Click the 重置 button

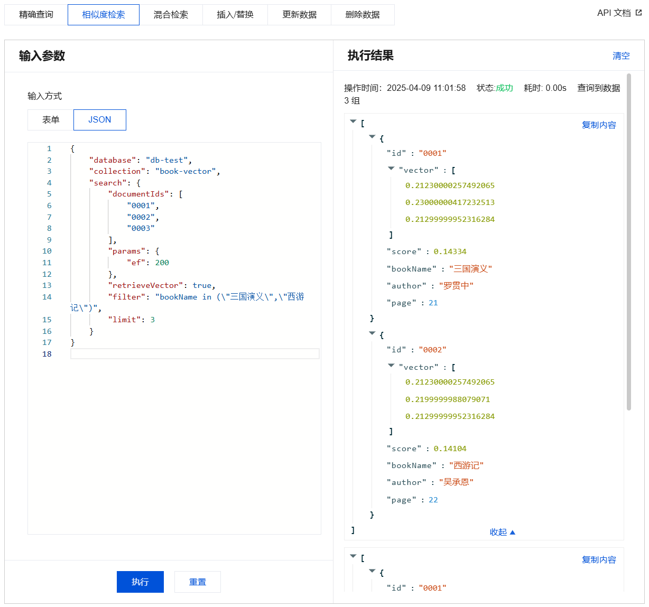198,582
